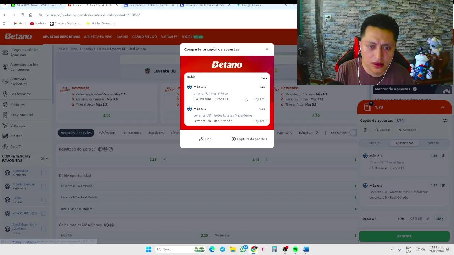Add a favorite competition plus icon
The image size is (454, 255).
[x=43, y=158]
